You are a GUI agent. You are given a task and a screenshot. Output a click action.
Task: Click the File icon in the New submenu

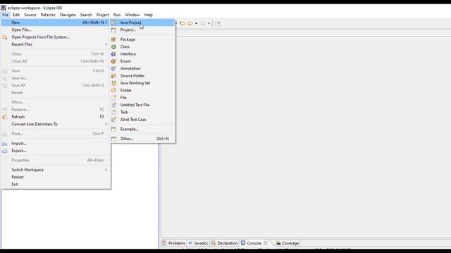coord(113,98)
